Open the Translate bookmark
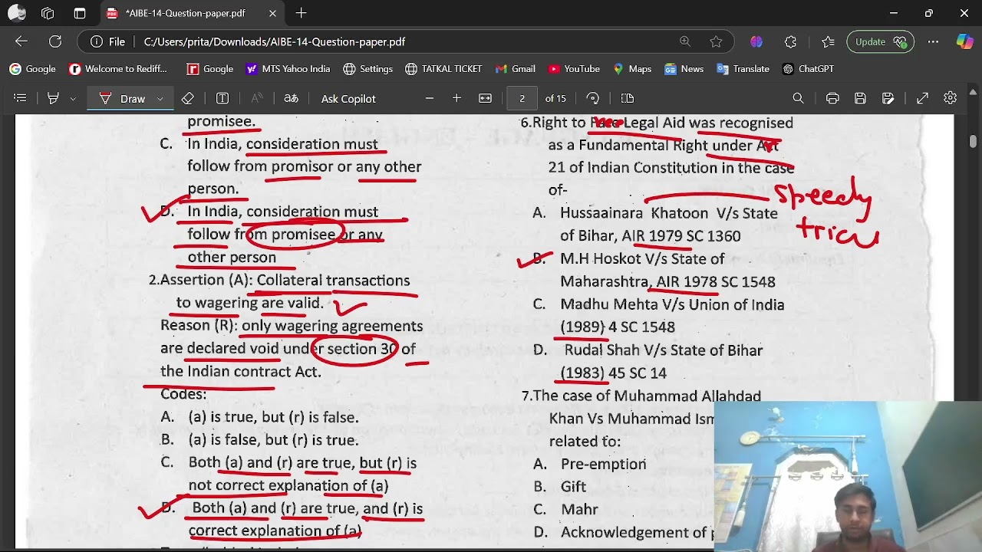Image resolution: width=982 pixels, height=552 pixels. click(x=743, y=69)
